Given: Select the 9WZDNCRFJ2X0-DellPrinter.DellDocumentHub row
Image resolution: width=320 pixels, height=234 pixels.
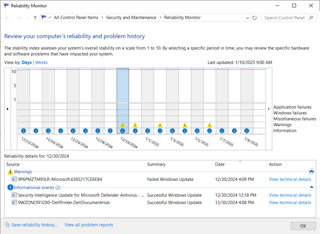Looking at the screenshot, I should 160,202.
